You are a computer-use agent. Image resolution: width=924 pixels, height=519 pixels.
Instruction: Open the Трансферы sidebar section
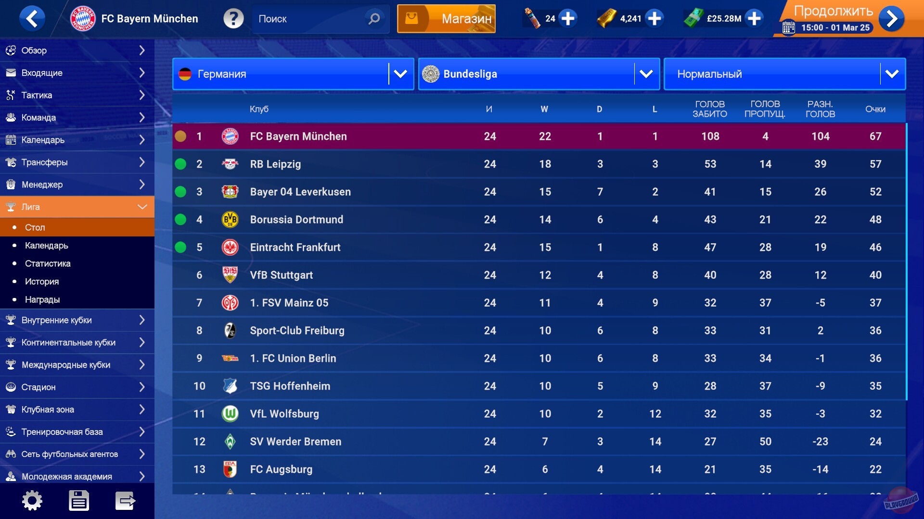coord(77,162)
